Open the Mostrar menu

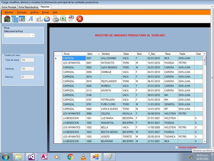pos(9,12)
